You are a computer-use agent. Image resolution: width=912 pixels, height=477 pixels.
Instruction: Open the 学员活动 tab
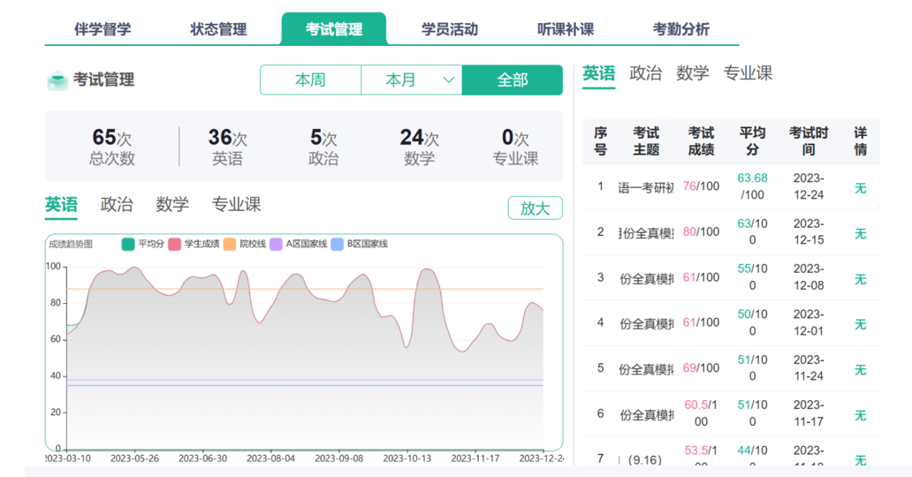[x=450, y=29]
